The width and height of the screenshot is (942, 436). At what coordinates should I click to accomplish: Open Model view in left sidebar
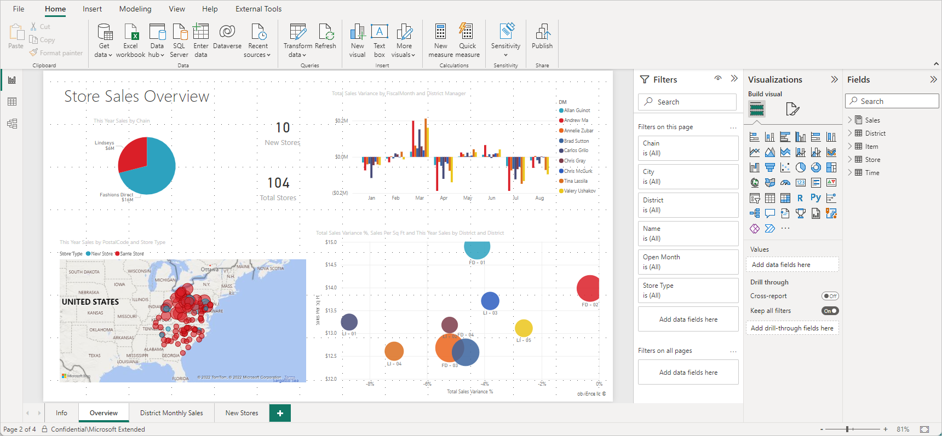(x=12, y=124)
